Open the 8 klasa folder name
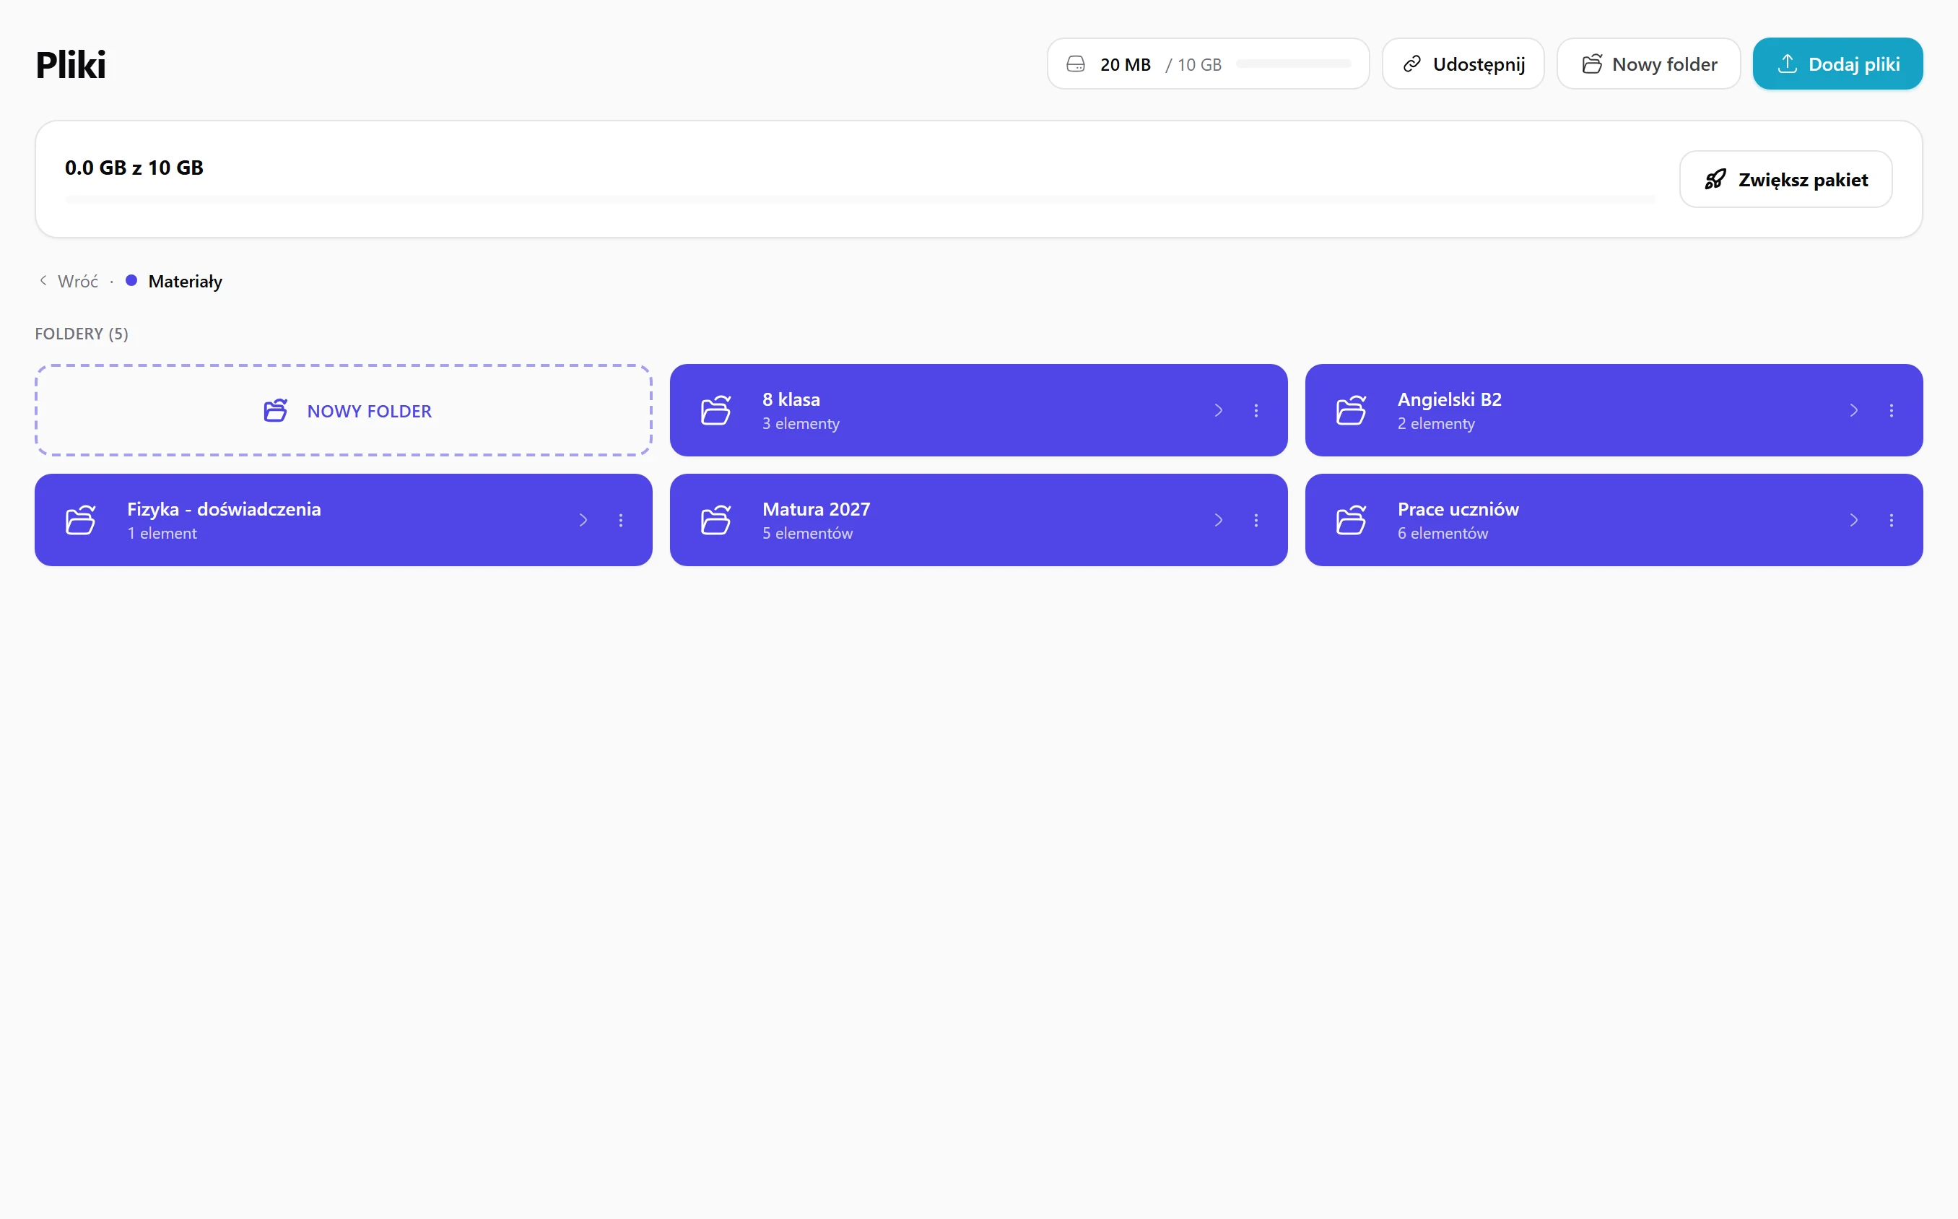 pos(791,399)
